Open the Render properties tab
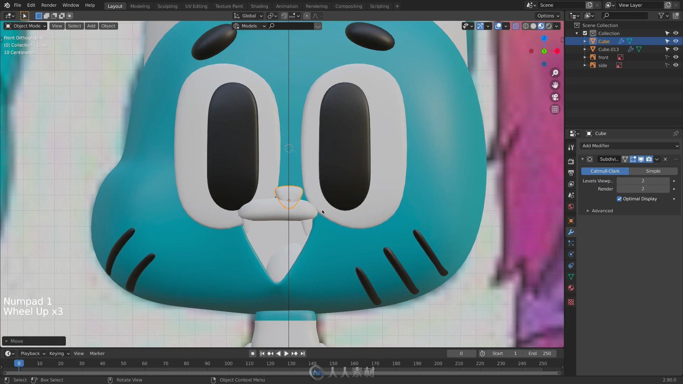Viewport: 683px width, 384px height. [x=571, y=161]
